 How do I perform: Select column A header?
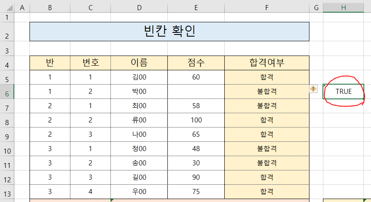[x=22, y=8]
